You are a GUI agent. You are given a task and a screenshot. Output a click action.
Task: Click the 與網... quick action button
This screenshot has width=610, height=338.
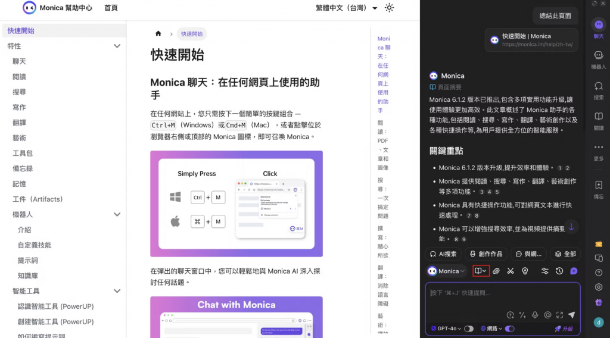tap(529, 254)
